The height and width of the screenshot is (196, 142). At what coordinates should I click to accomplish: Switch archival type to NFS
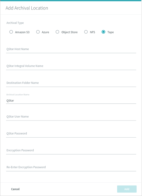(86, 32)
